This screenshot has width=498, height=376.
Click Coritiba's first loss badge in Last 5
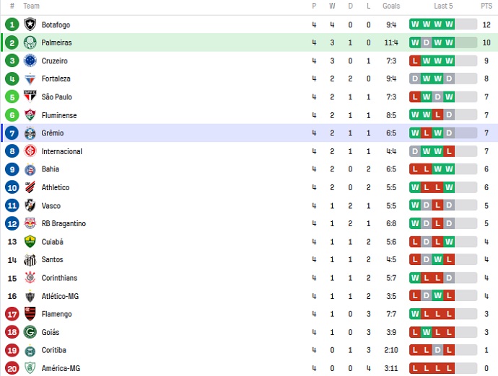415,350
